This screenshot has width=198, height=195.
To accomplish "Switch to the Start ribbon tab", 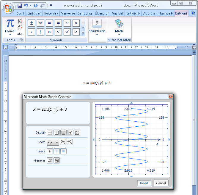I will (21, 13).
